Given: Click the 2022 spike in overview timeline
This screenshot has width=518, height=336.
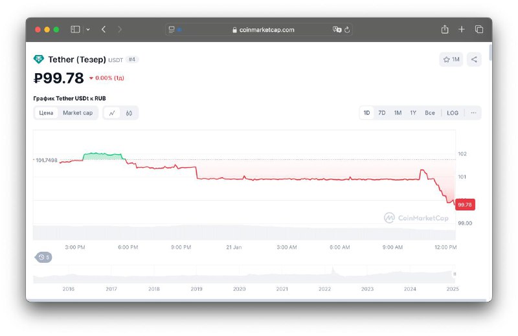Looking at the screenshot, I should [x=333, y=271].
